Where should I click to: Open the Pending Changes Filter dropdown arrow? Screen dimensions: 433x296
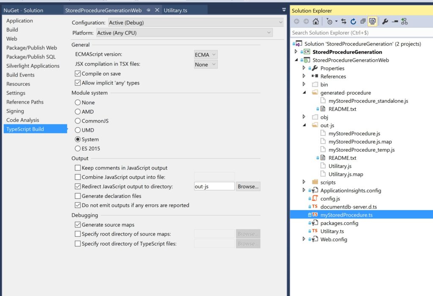[336, 21]
